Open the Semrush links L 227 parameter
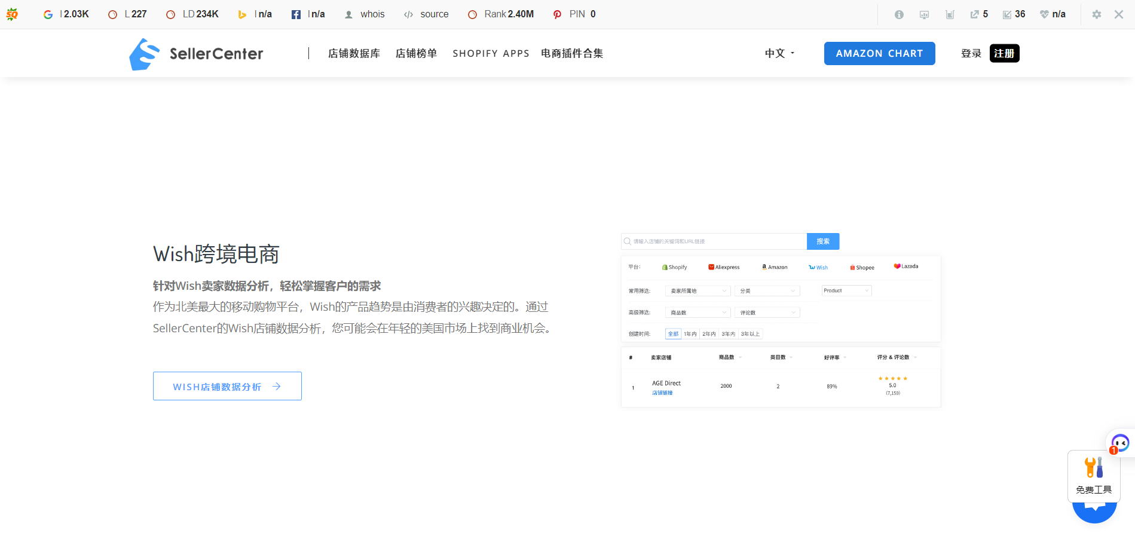The height and width of the screenshot is (533, 1135). coord(127,14)
